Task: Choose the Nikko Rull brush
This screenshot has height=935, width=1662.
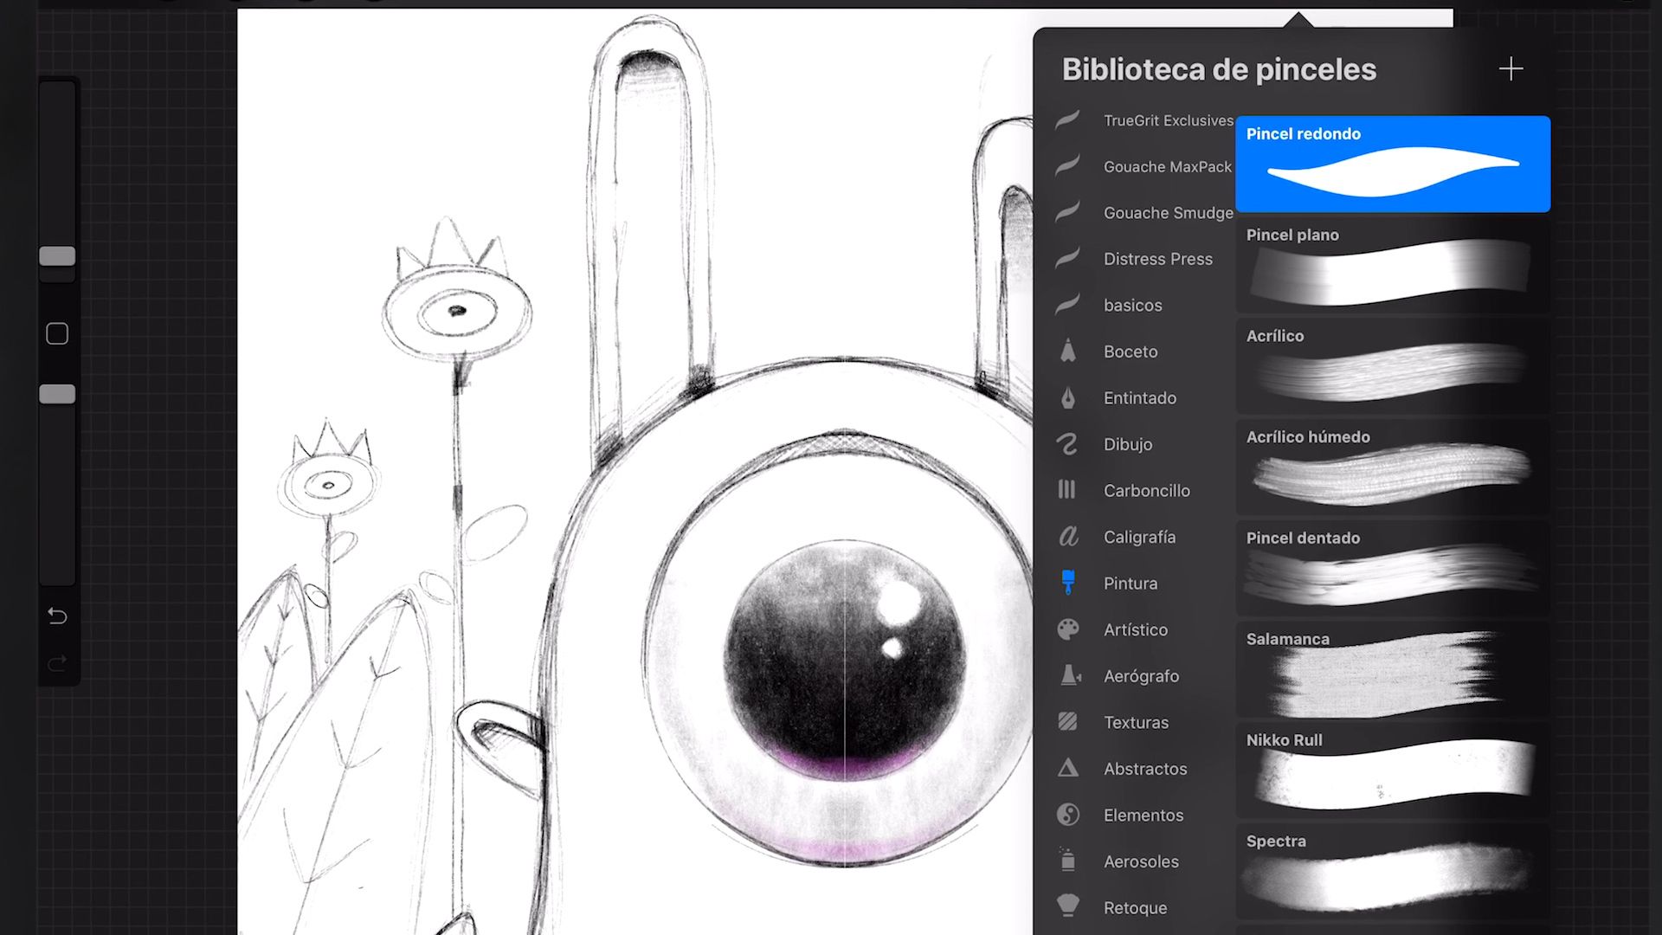Action: [1393, 771]
